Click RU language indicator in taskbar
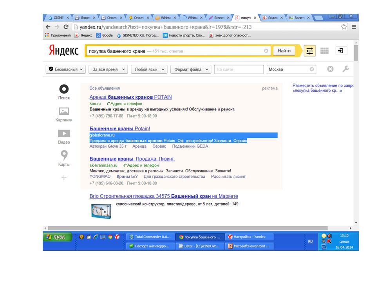The image size is (376, 282). pyautogui.click(x=310, y=242)
